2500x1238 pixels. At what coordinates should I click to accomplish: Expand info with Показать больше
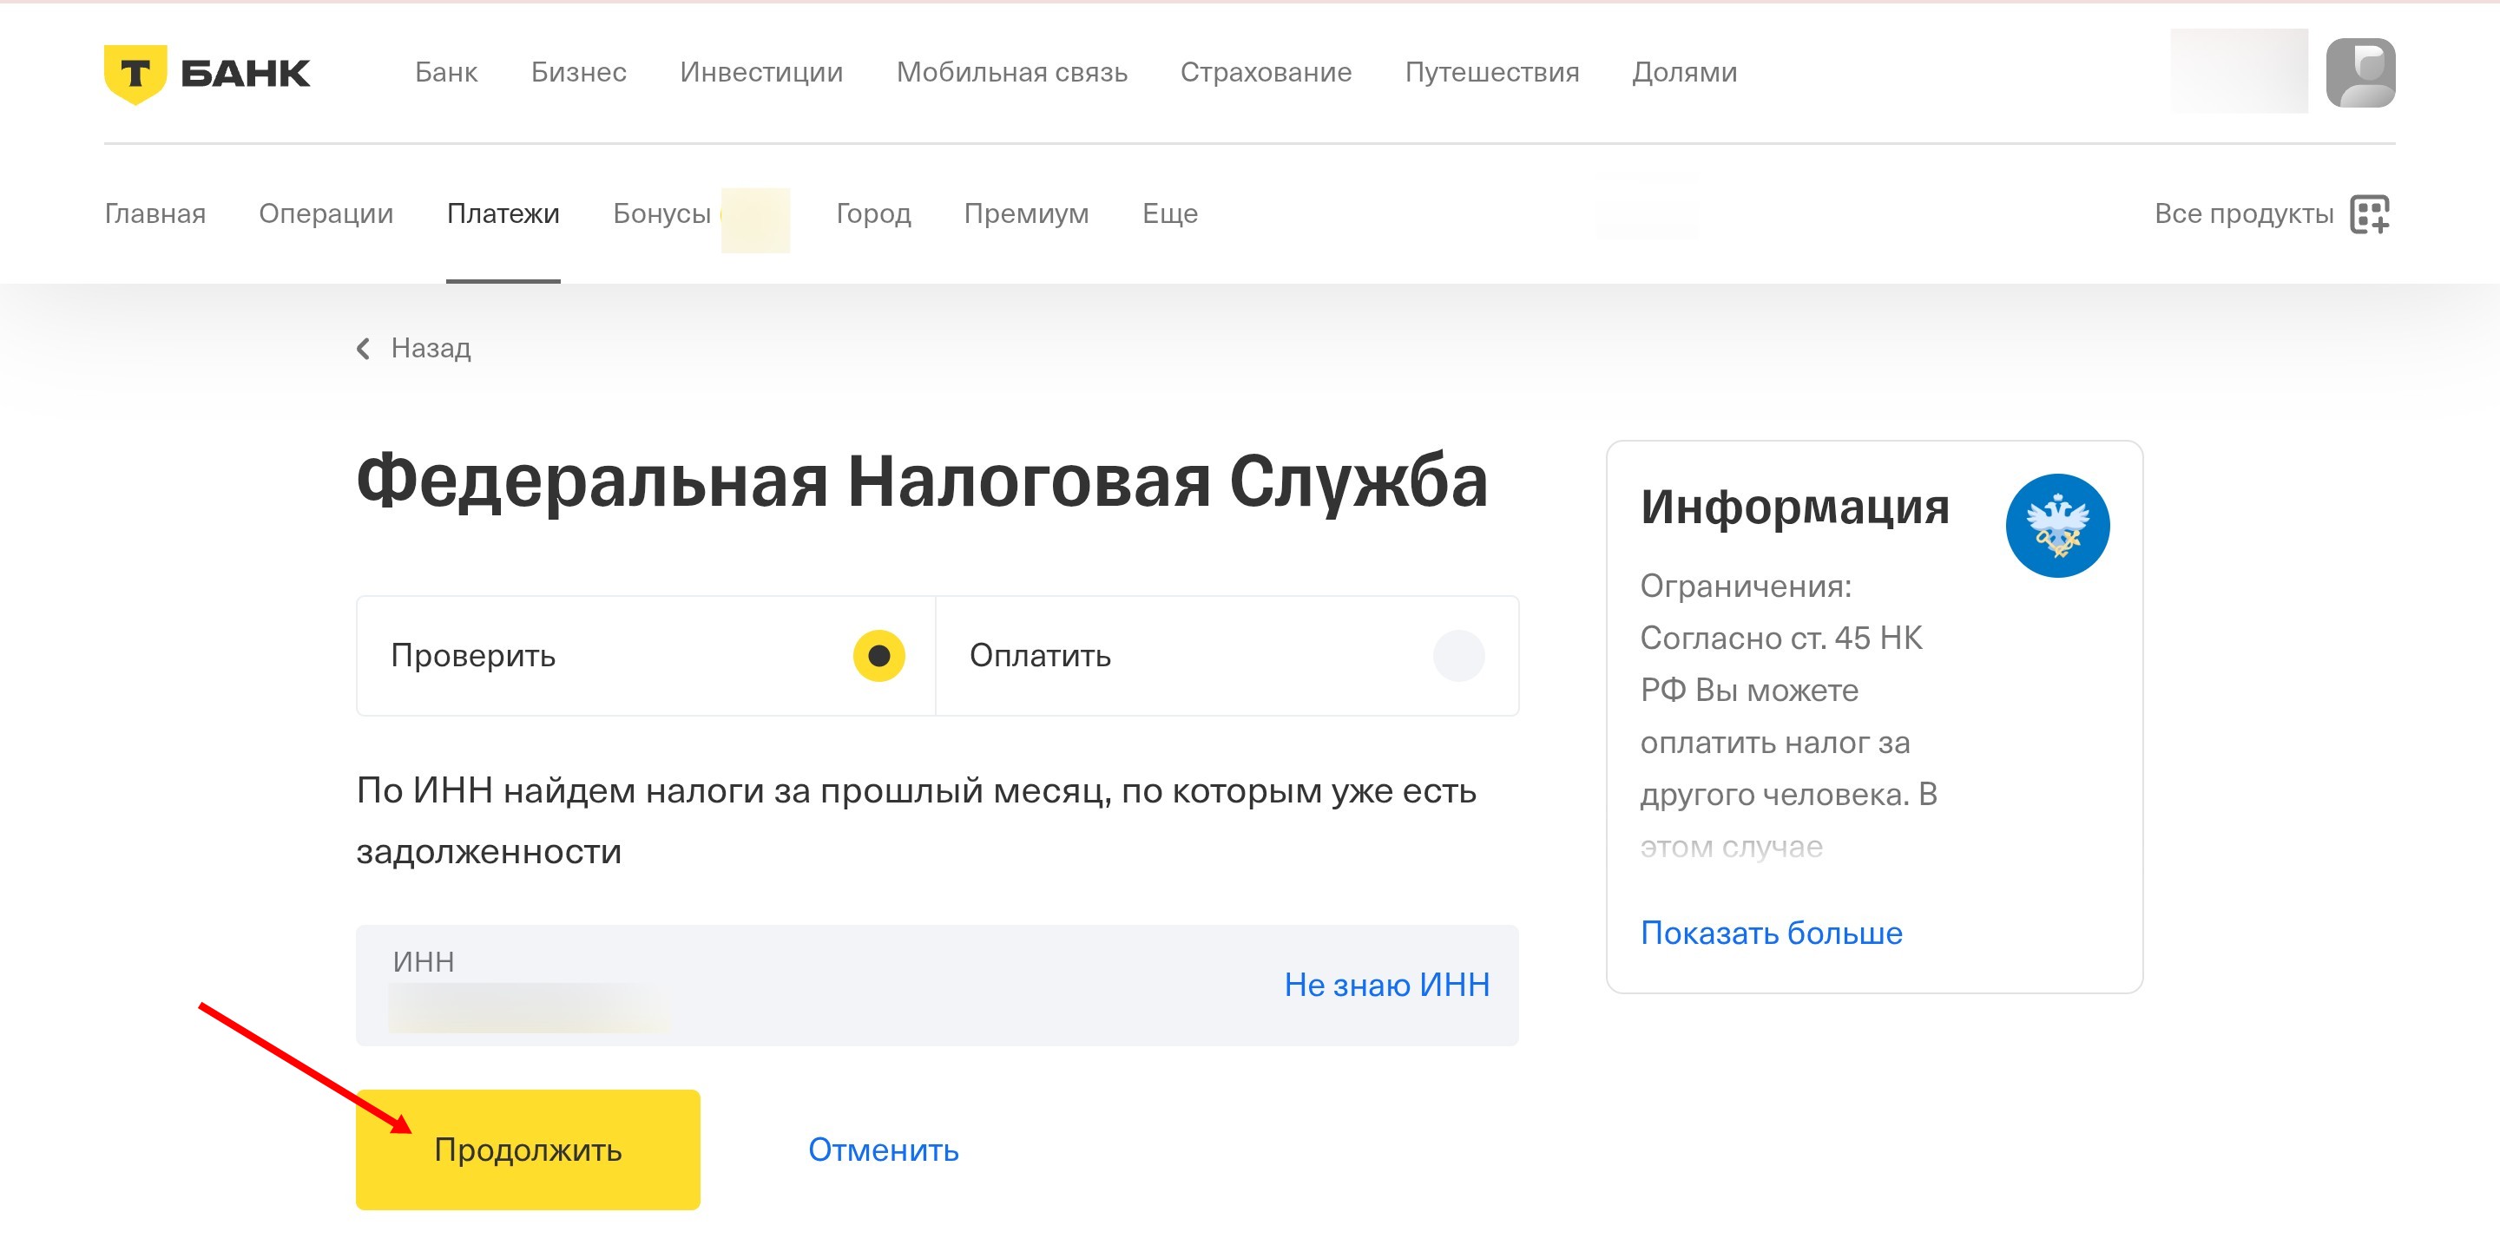click(x=1771, y=933)
